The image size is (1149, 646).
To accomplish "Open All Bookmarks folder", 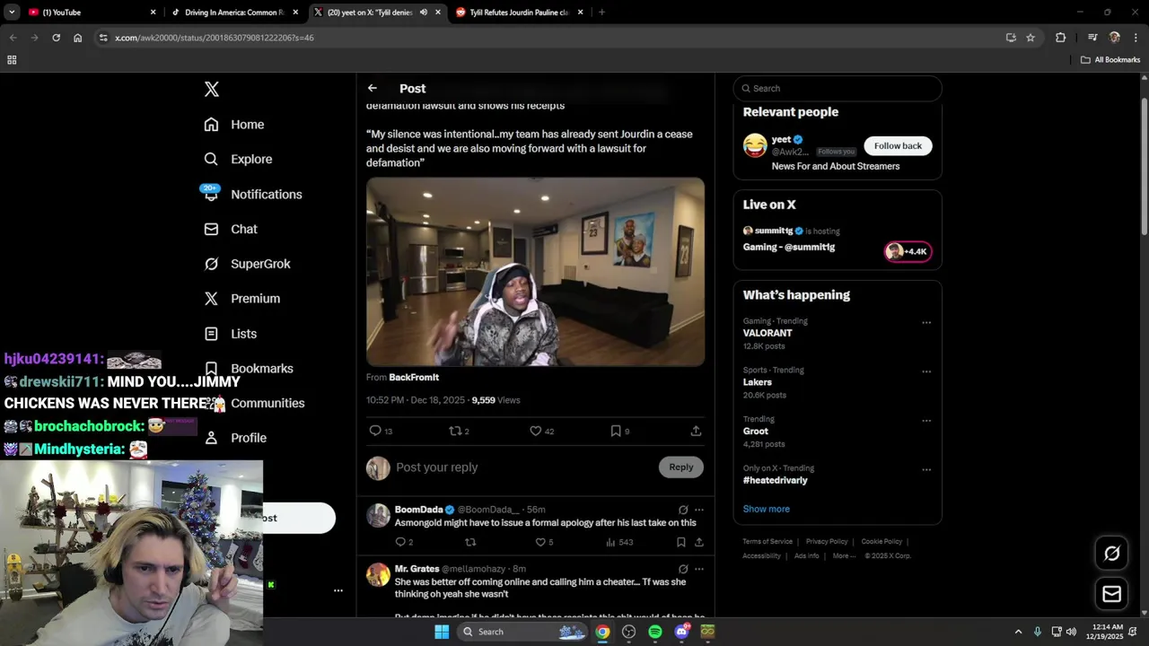I will coord(1110,60).
